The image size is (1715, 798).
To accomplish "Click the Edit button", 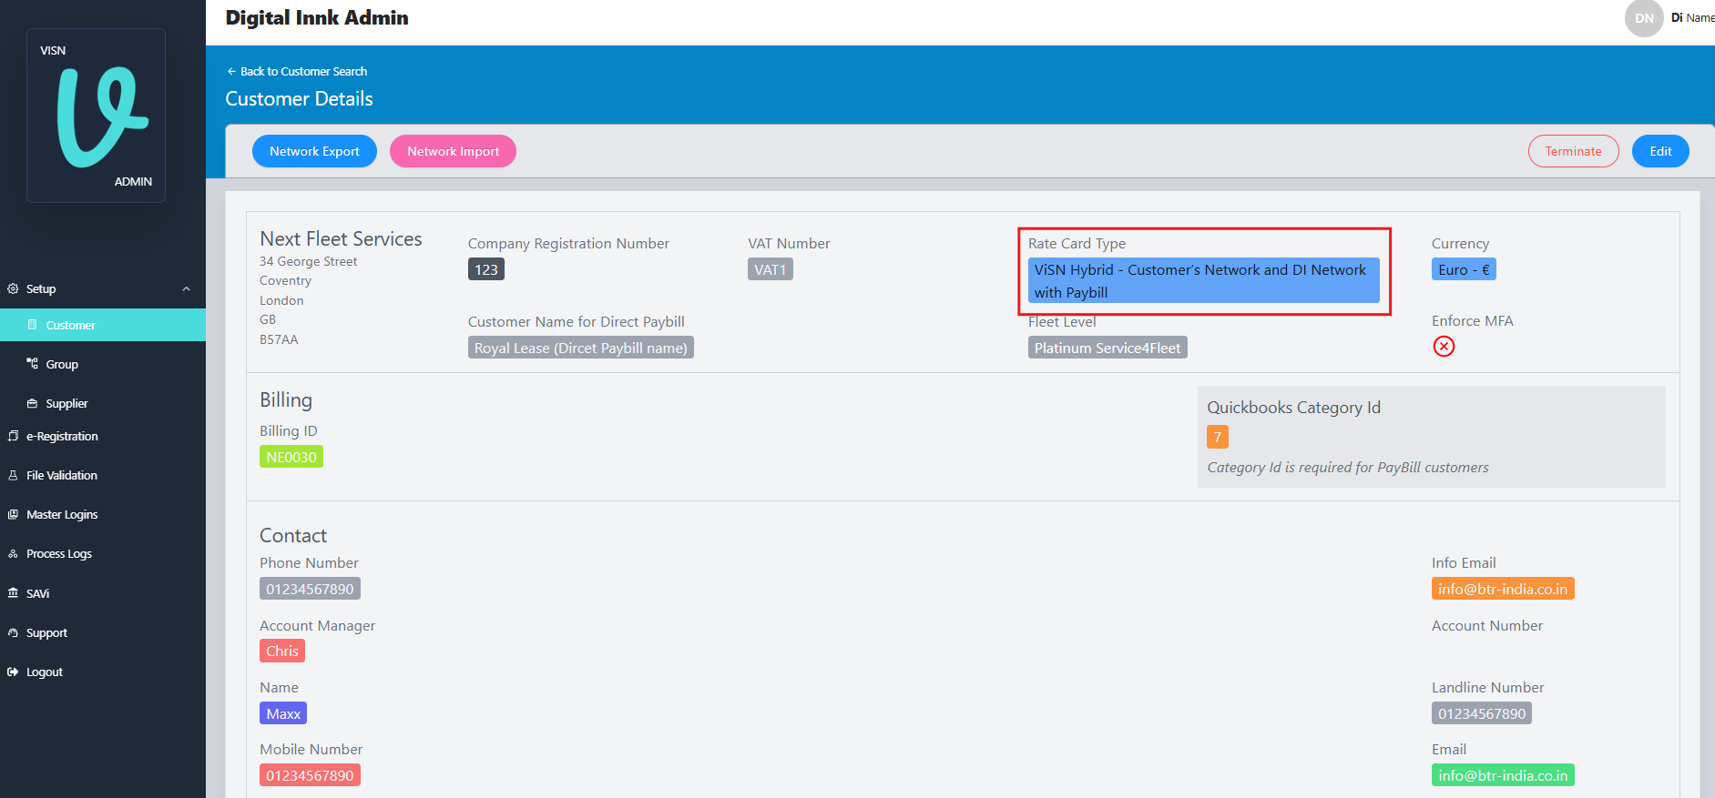I will (x=1660, y=151).
